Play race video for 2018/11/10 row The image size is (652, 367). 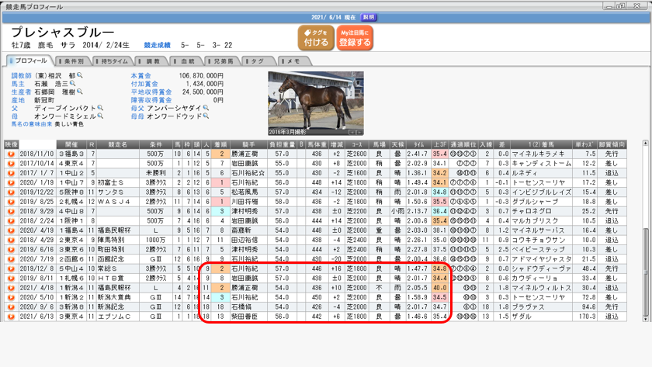tap(12, 155)
